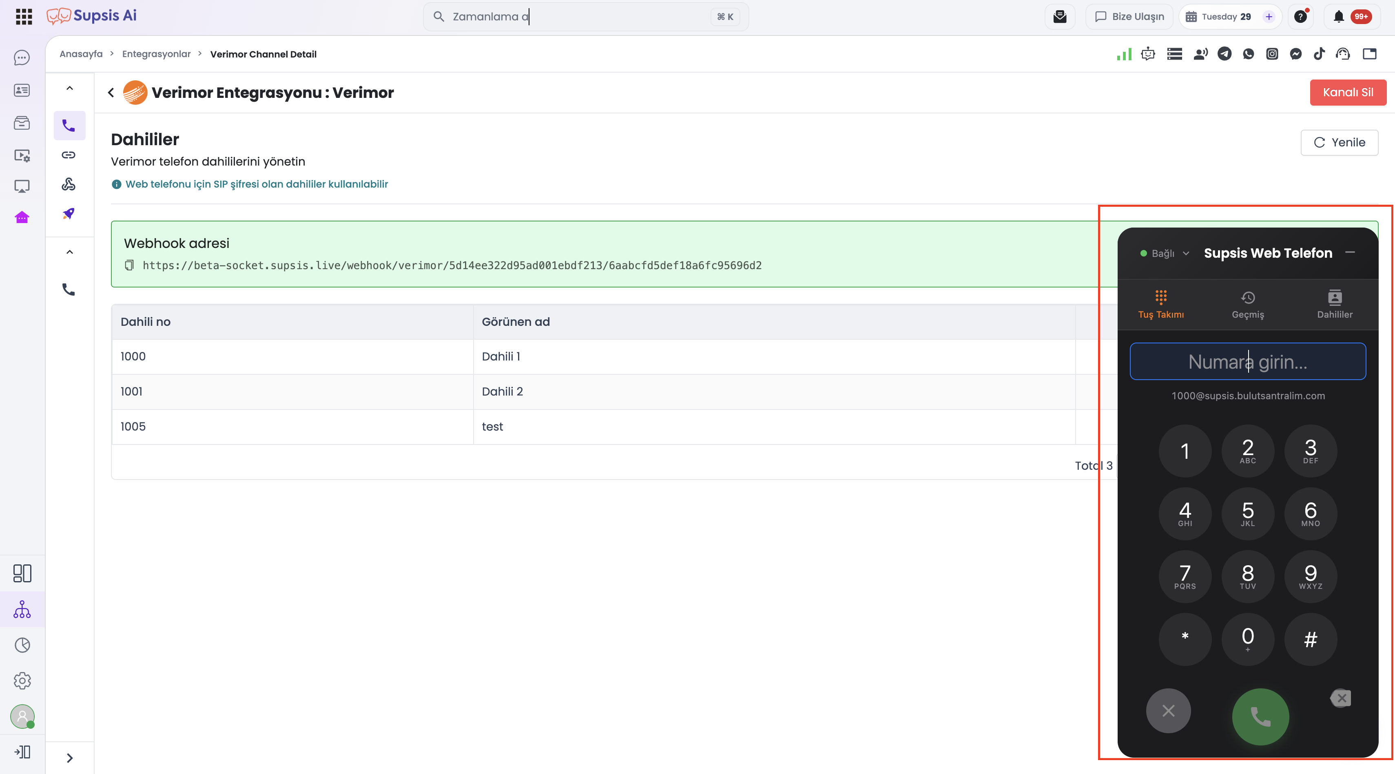Click the voice user speaking icon

click(1200, 54)
